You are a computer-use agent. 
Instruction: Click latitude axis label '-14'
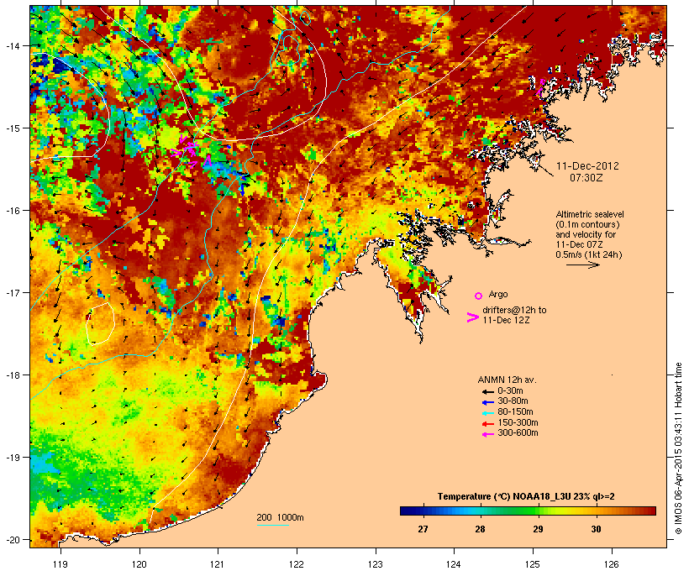pyautogui.click(x=13, y=45)
